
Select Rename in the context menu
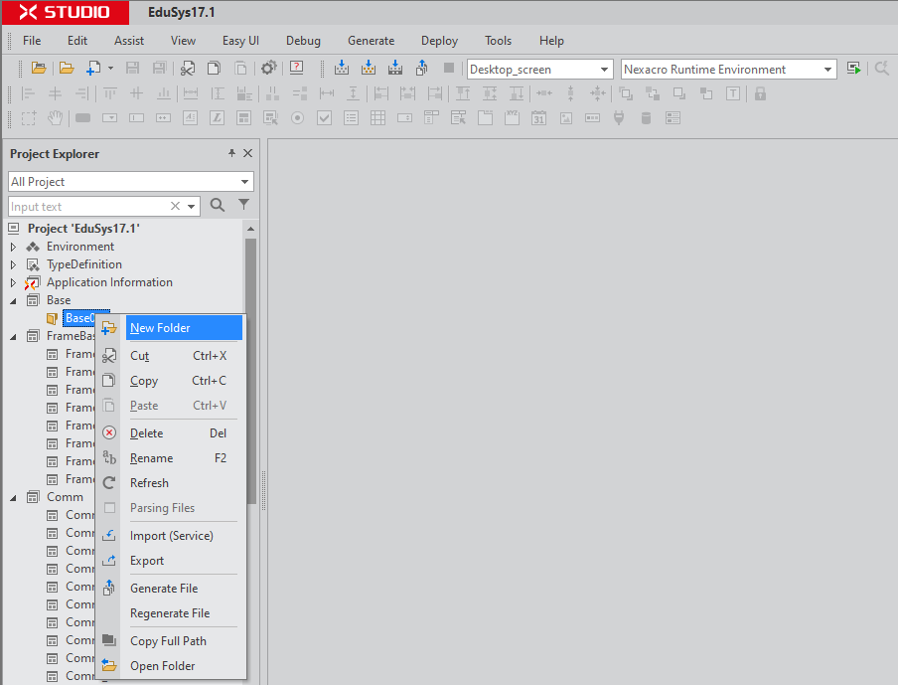(x=151, y=458)
